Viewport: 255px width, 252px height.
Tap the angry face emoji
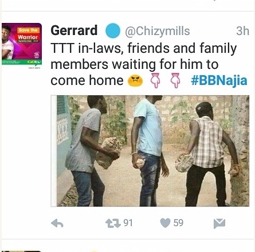(135, 80)
